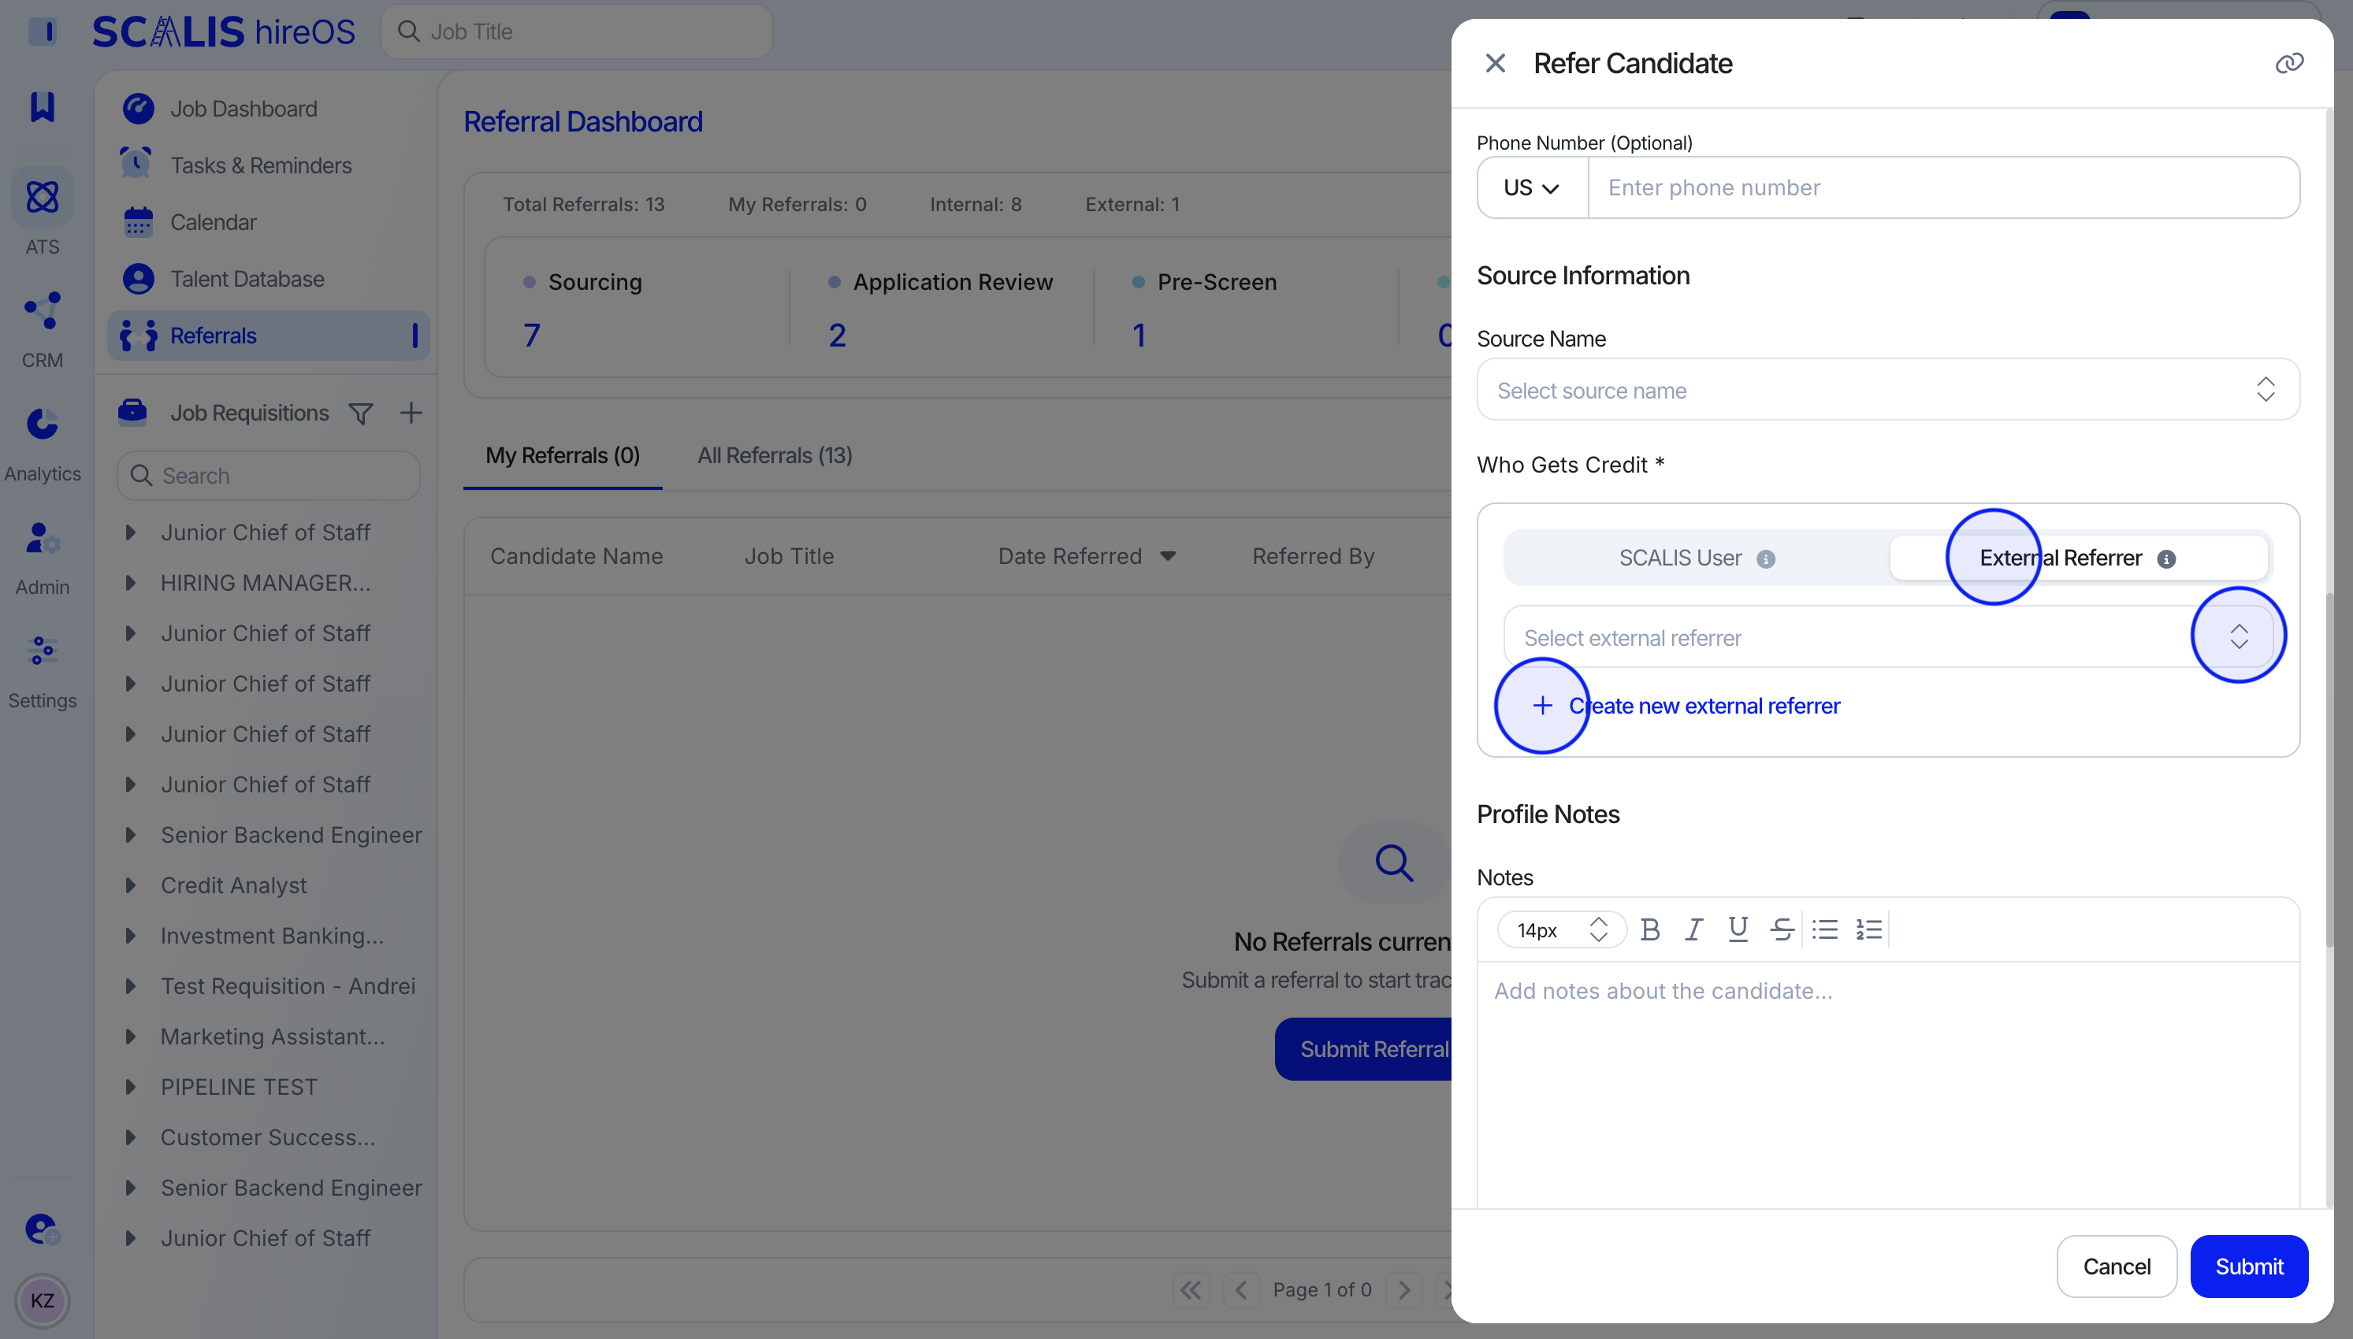Switch to All Referrals tab

[775, 455]
